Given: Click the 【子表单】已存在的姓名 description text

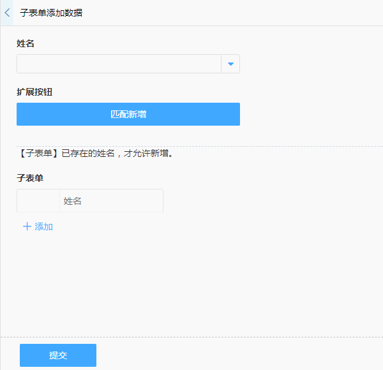Looking at the screenshot, I should click(x=95, y=153).
